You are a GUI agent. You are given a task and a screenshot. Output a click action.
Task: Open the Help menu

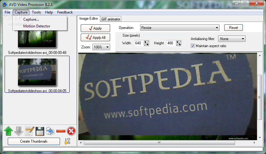coord(49,12)
